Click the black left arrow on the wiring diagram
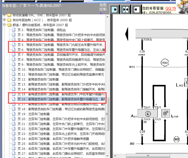 pyautogui.click(x=127, y=34)
